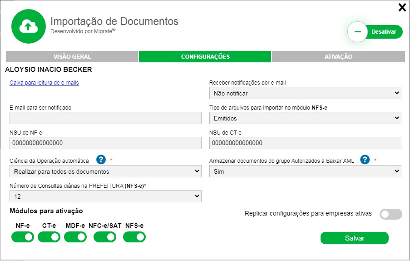Enable Replicar configurações para empresas ativas

pos(391,214)
